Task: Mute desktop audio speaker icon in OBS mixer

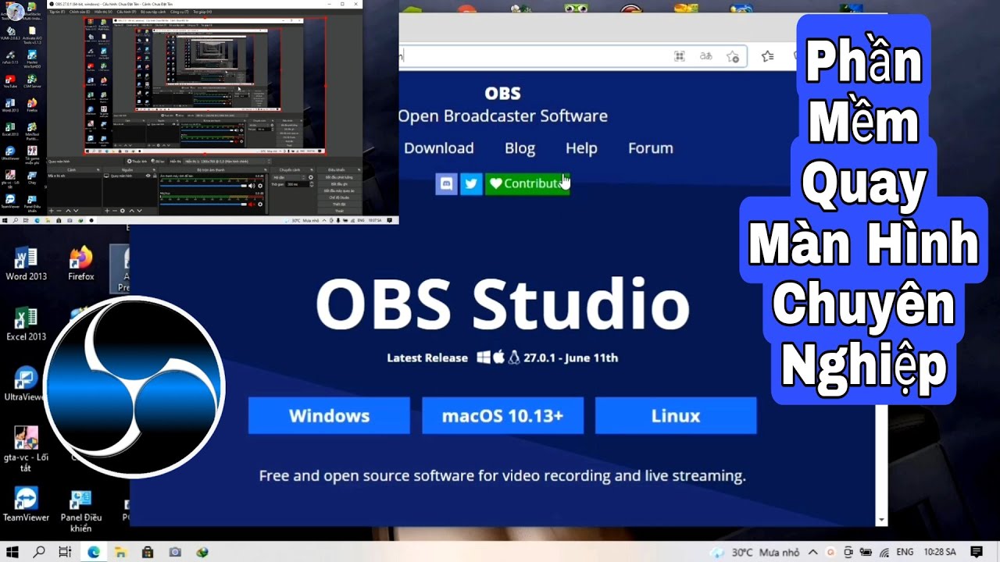Action: coord(252,186)
